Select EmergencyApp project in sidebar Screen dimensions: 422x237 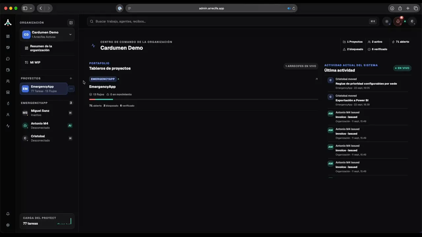point(44,89)
